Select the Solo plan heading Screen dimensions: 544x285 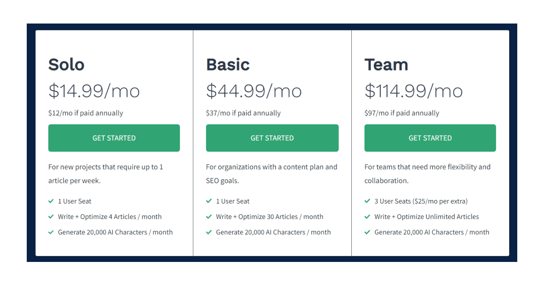tap(66, 65)
